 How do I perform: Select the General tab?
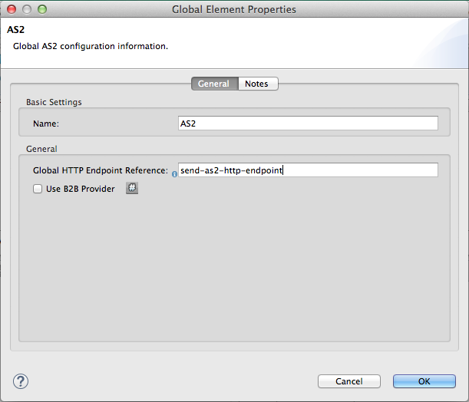(213, 84)
